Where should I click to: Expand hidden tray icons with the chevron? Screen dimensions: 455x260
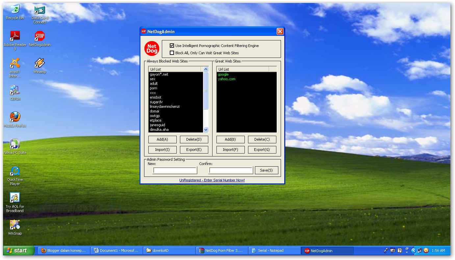point(414,250)
